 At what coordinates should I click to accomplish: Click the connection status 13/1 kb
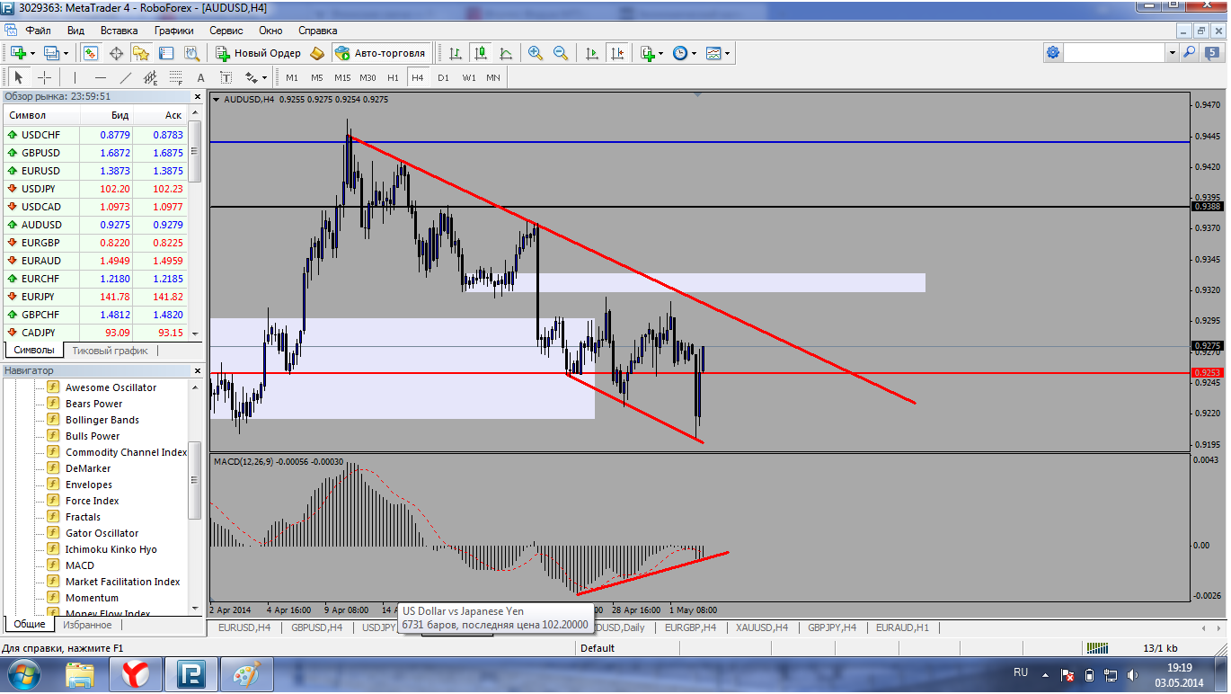(1160, 648)
